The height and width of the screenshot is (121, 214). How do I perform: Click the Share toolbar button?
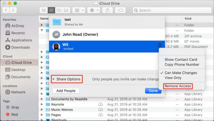pos(108,10)
